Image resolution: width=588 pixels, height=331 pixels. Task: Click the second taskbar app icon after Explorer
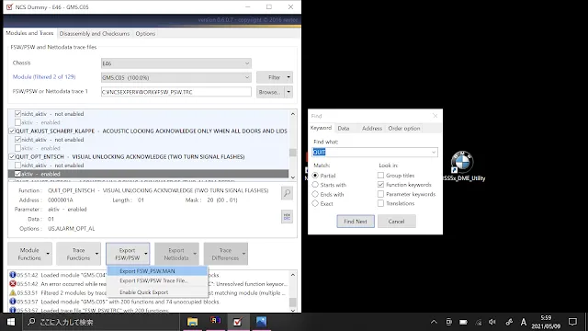point(215,322)
